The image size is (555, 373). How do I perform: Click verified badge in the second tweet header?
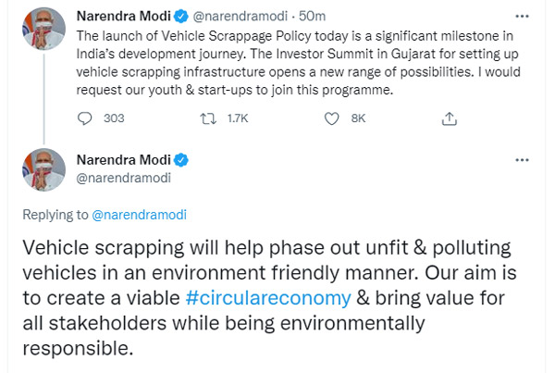(x=183, y=159)
